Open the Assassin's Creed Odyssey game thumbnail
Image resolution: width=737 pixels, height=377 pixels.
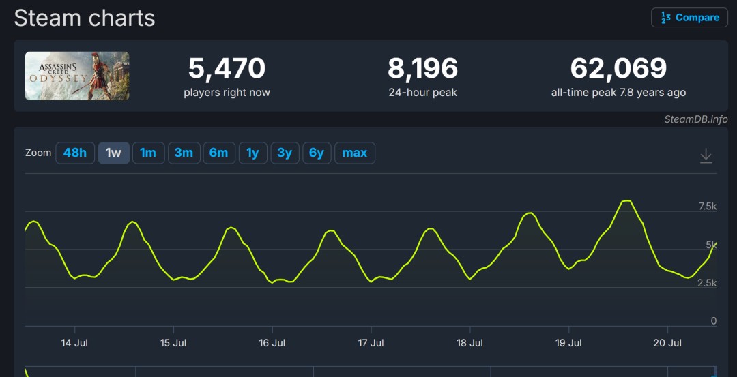[x=77, y=76]
